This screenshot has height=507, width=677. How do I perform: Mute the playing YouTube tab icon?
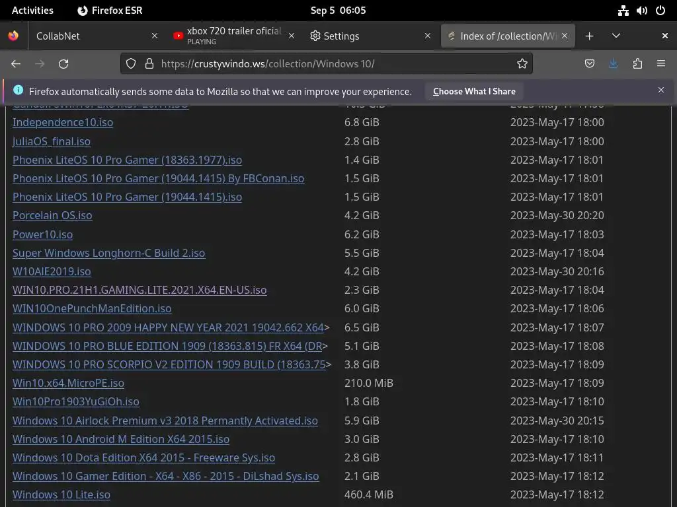(x=178, y=36)
